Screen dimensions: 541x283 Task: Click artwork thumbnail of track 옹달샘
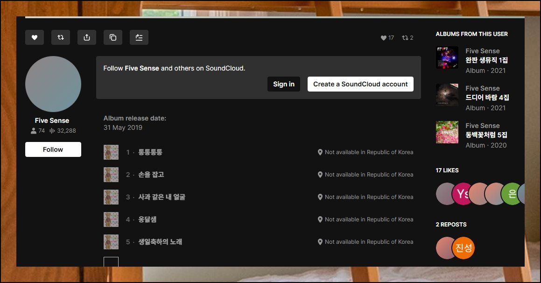111,219
